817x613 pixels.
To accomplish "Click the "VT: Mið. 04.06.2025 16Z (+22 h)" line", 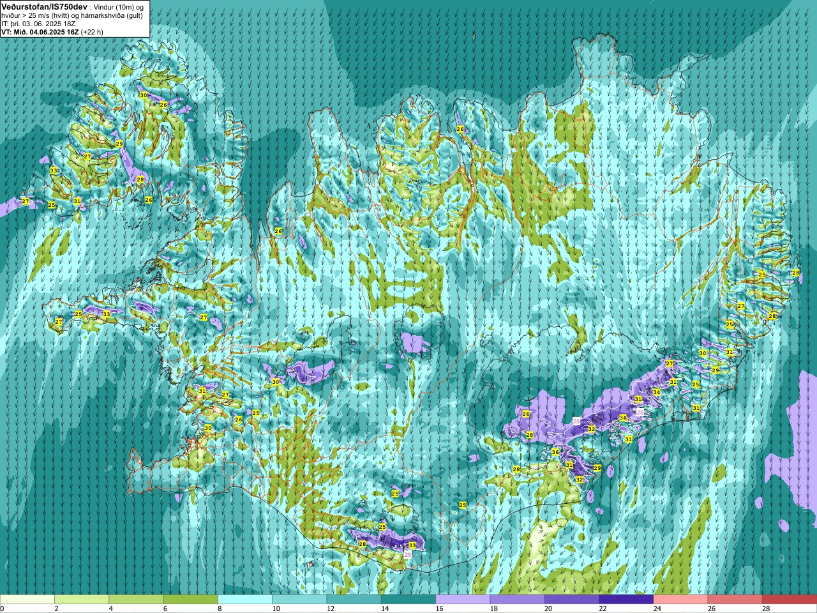I will pyautogui.click(x=52, y=31).
